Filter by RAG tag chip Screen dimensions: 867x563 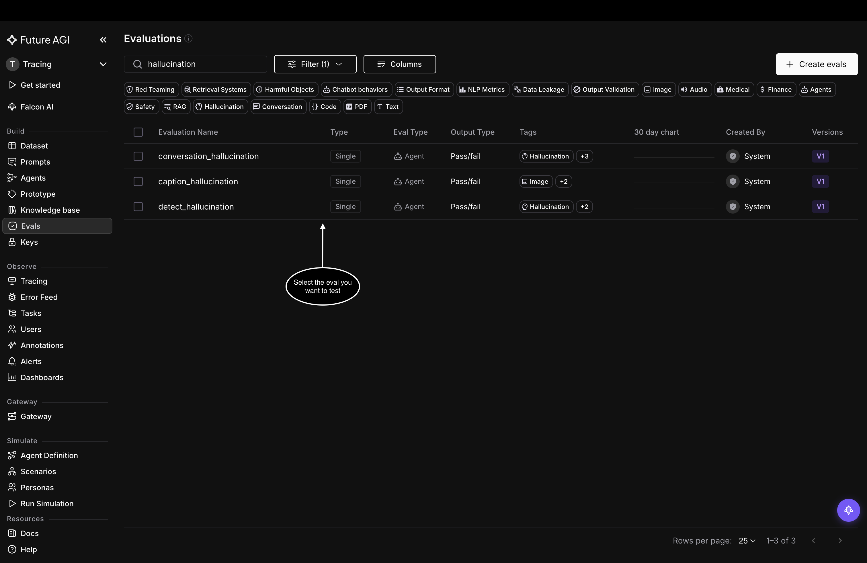pos(175,106)
